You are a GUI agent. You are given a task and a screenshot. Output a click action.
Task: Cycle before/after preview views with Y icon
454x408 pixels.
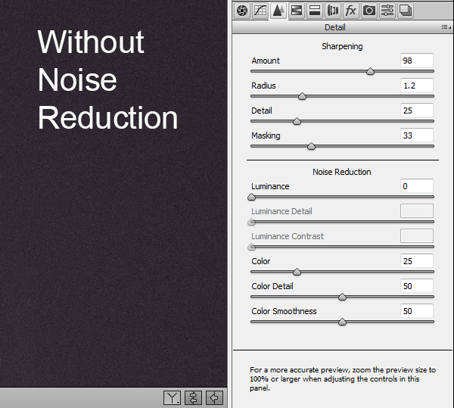172,398
